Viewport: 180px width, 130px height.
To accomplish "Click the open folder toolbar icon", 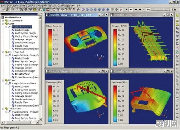I will point(8,10).
